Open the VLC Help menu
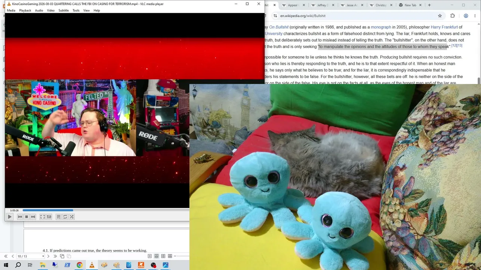 click(97, 10)
